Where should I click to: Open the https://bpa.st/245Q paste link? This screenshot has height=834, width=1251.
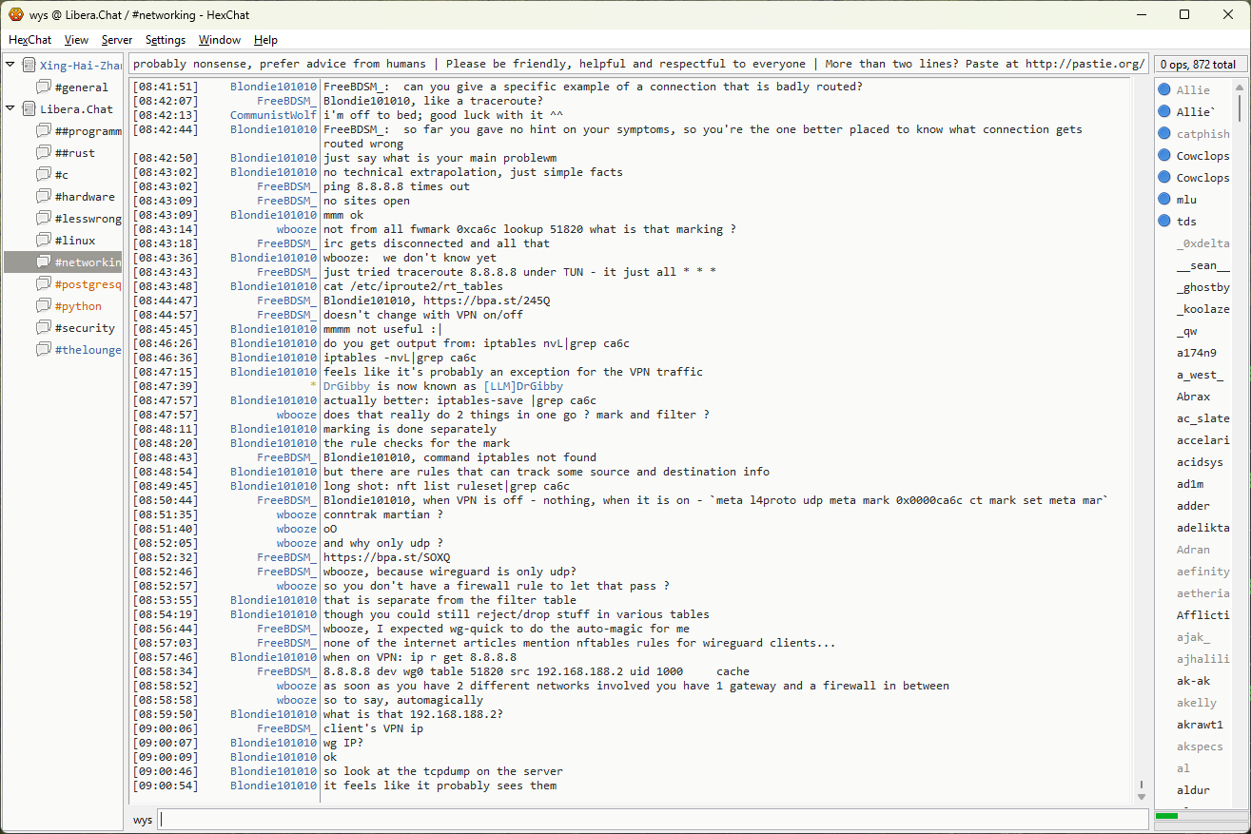coord(487,301)
